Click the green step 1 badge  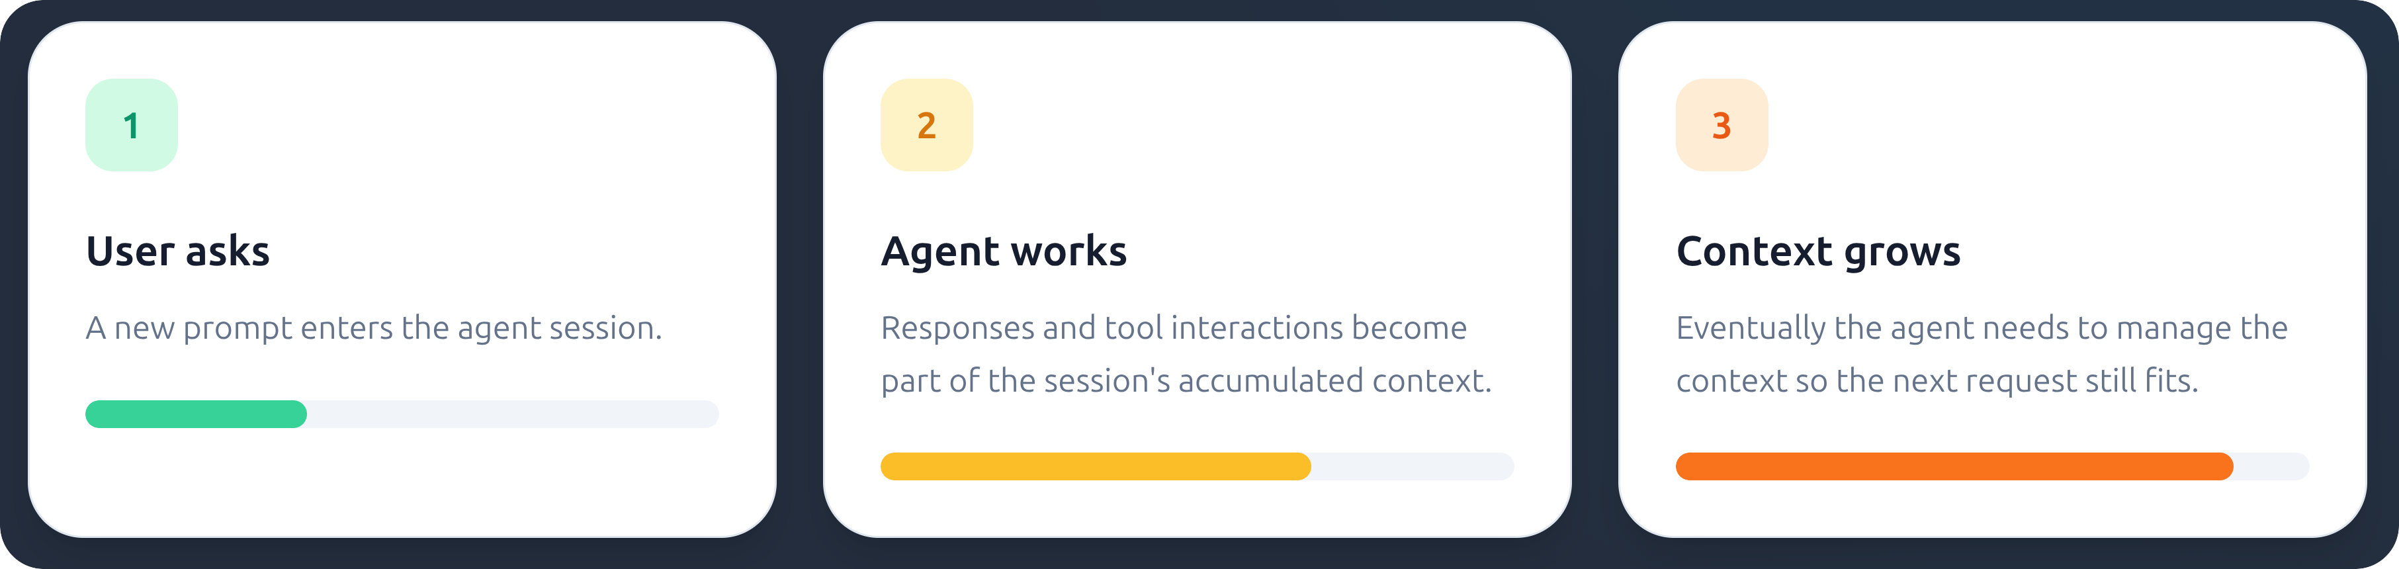point(131,125)
